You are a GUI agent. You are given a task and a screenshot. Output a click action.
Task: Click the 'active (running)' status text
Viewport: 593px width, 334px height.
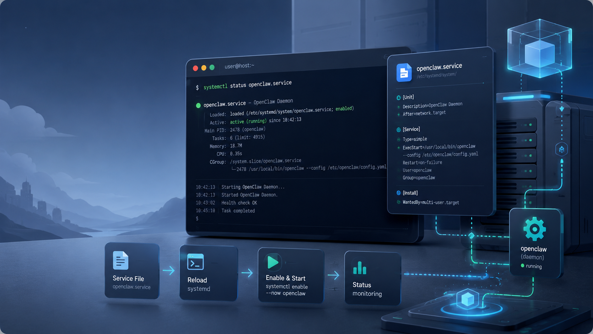[248, 121]
